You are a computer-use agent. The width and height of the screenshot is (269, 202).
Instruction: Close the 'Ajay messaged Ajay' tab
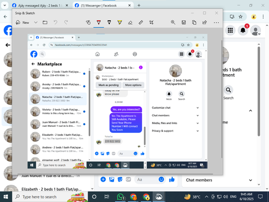click(67, 5)
